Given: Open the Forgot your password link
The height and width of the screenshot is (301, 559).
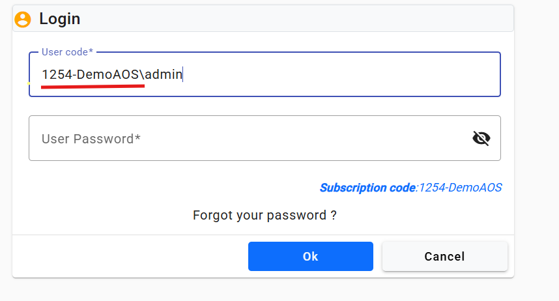Looking at the screenshot, I should tap(265, 215).
